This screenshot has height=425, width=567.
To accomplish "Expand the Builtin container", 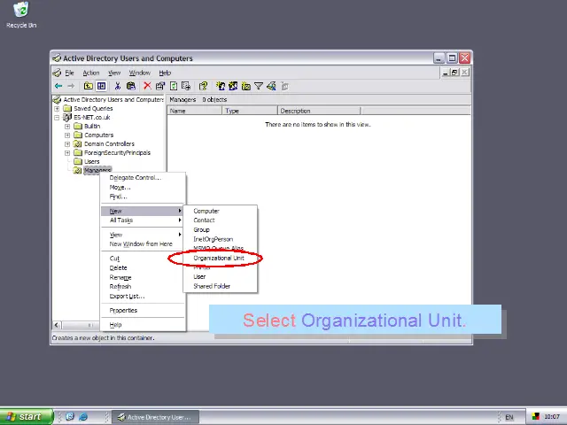I will click(67, 126).
